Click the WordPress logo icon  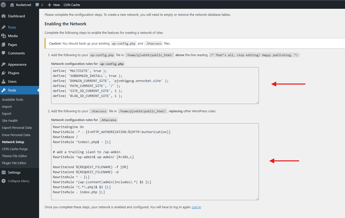pyautogui.click(x=4, y=5)
